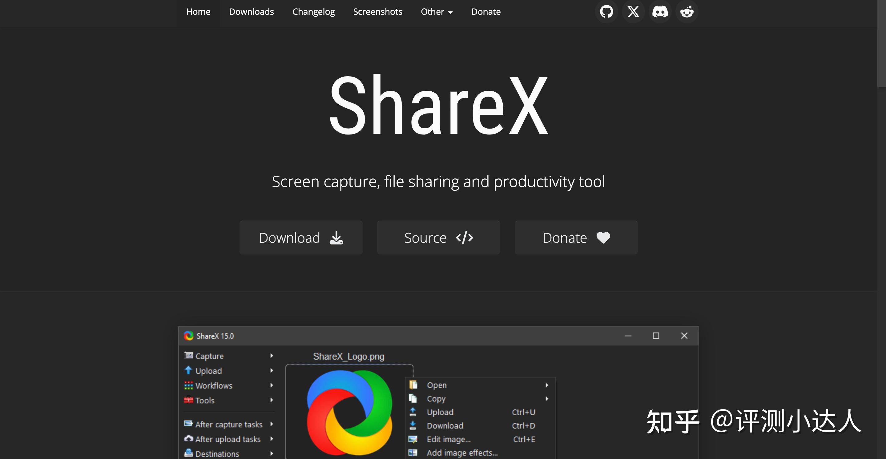Open the Discord server icon
This screenshot has height=459, width=886.
(x=660, y=12)
